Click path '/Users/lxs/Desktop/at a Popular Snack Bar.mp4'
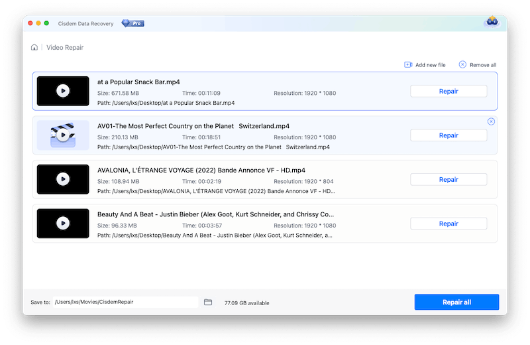This screenshot has height=345, width=530. click(x=174, y=103)
